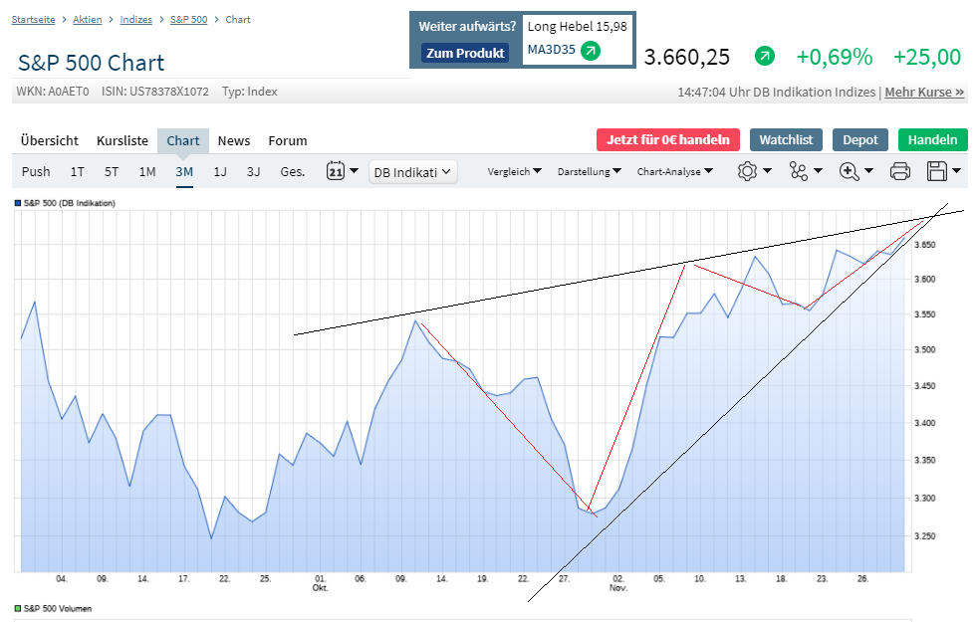
Task: Save the chart with the disk icon
Action: coord(937,170)
